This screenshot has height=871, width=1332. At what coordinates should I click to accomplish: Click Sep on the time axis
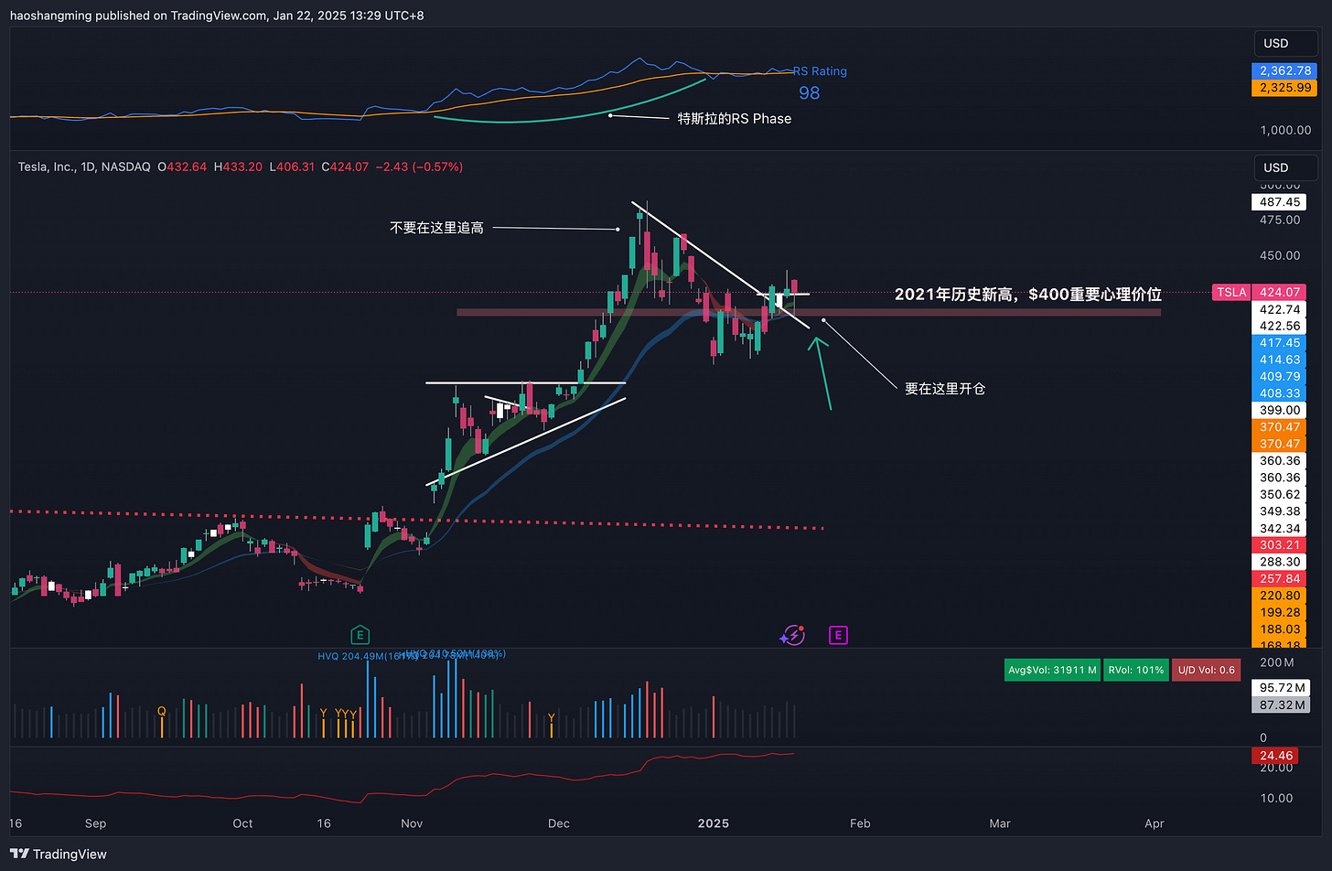95,823
